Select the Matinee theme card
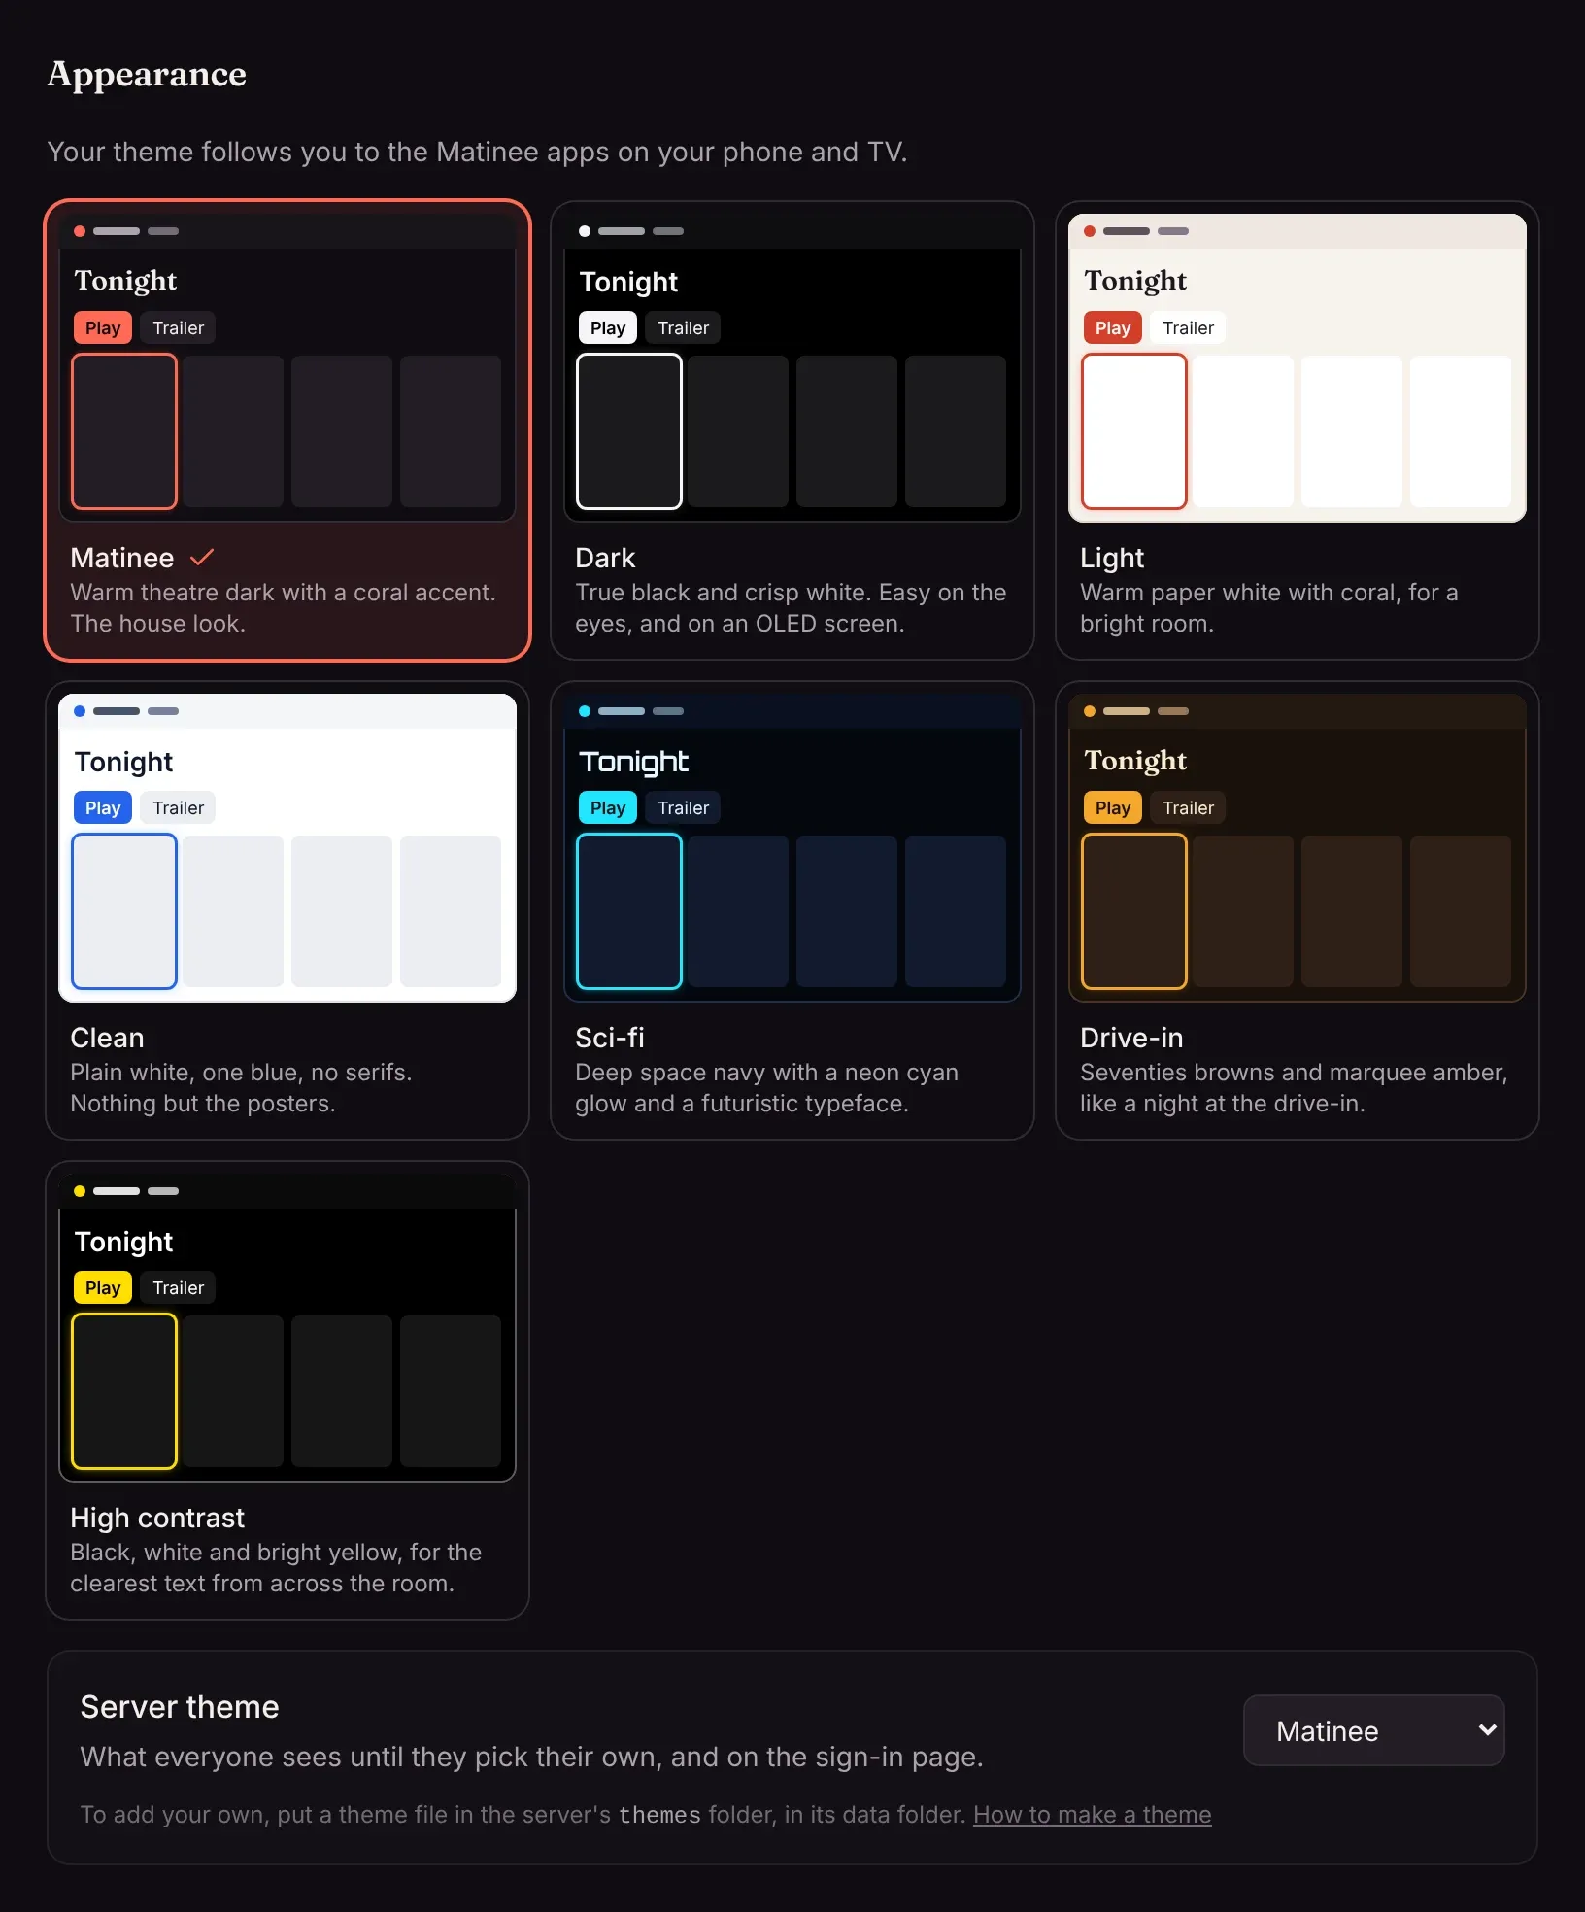This screenshot has width=1585, height=1912. [x=287, y=430]
